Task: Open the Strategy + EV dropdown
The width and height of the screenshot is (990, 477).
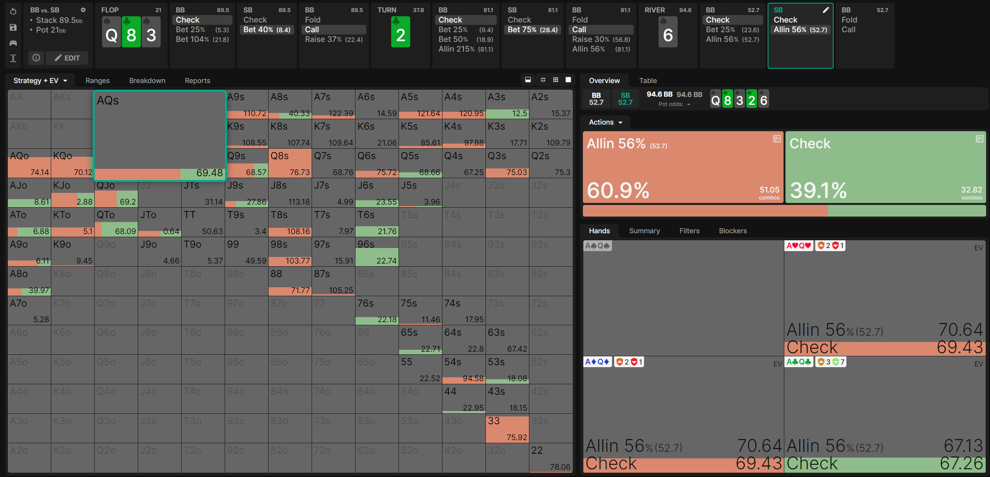Action: (40, 81)
